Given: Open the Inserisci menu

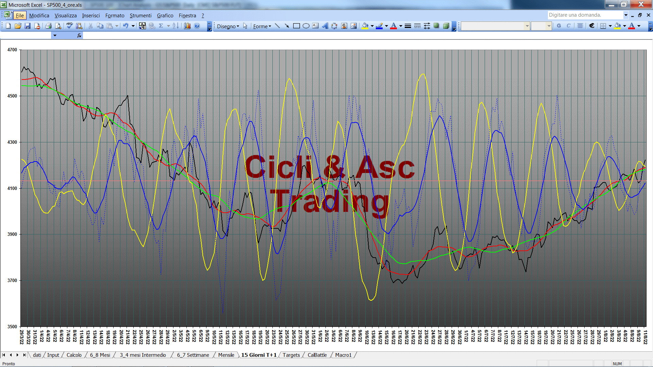Looking at the screenshot, I should (91, 16).
